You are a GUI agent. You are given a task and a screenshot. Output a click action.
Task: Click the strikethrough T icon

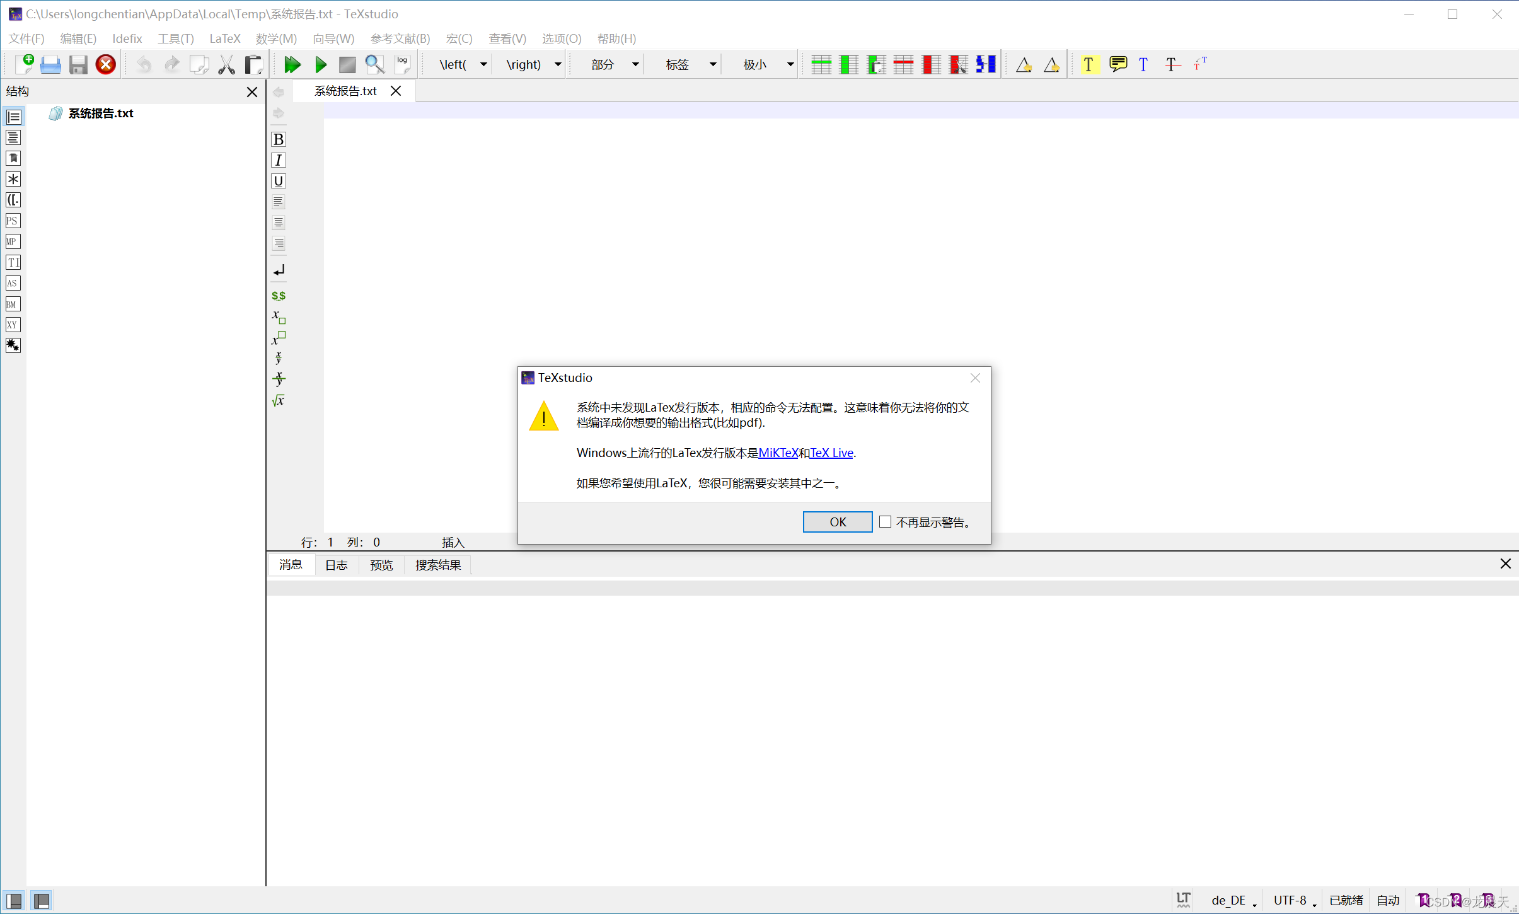pos(1172,64)
